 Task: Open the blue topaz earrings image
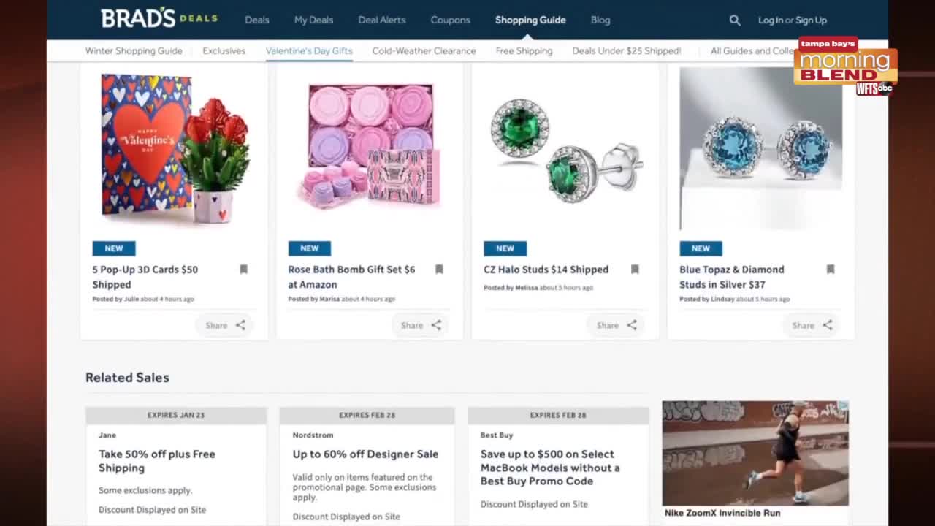pyautogui.click(x=761, y=148)
